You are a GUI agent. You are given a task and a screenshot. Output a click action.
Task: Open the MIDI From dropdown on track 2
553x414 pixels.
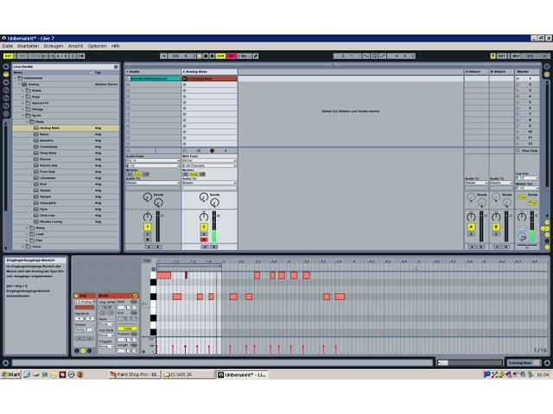pyautogui.click(x=209, y=160)
